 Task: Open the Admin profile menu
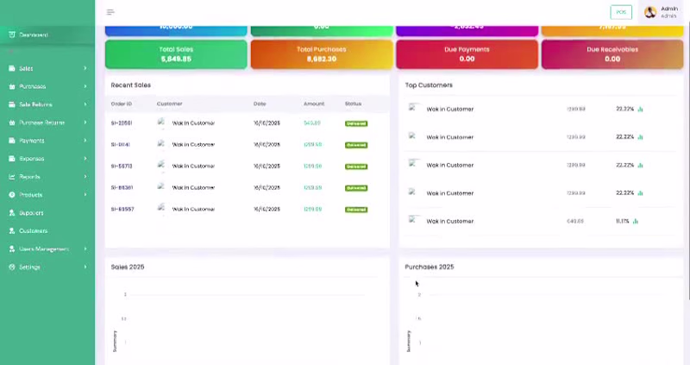click(662, 12)
